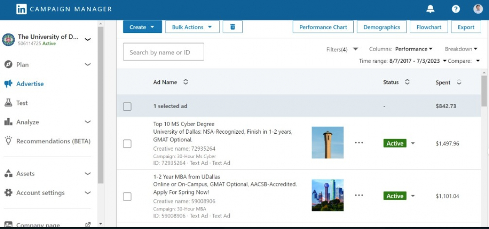Click the Export button
This screenshot has height=229, width=489.
pyautogui.click(x=466, y=27)
